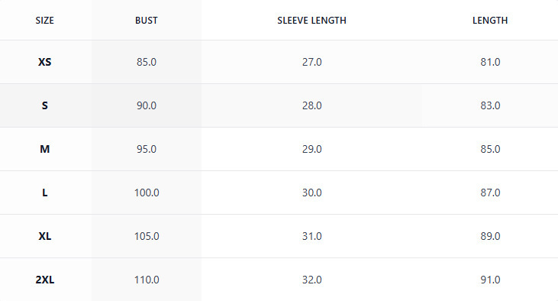The image size is (558, 301).
Task: Click the BUST column header
Action: [x=147, y=21]
